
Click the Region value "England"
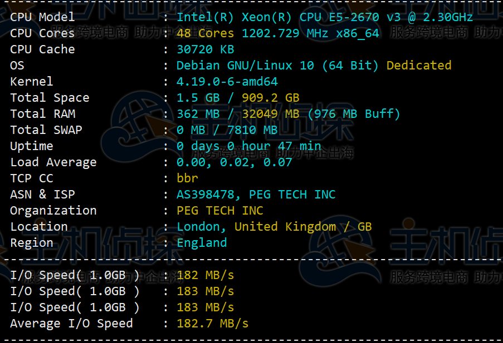pyautogui.click(x=202, y=243)
